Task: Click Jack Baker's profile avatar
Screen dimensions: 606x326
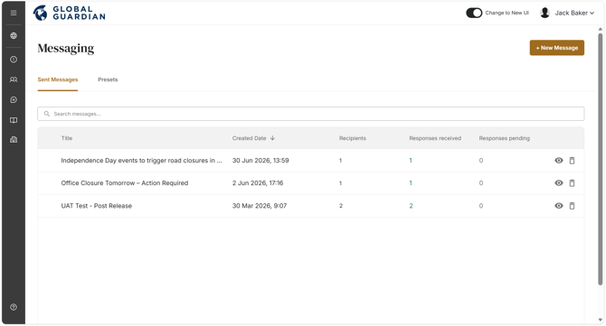Action: 544,13
